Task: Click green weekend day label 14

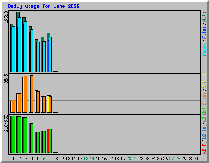Action: [x=92, y=159]
